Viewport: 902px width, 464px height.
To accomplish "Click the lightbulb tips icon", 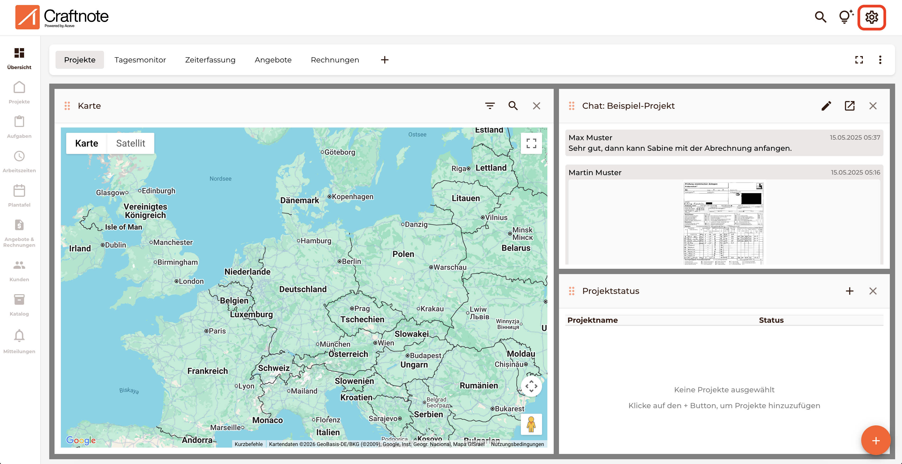I will (845, 17).
